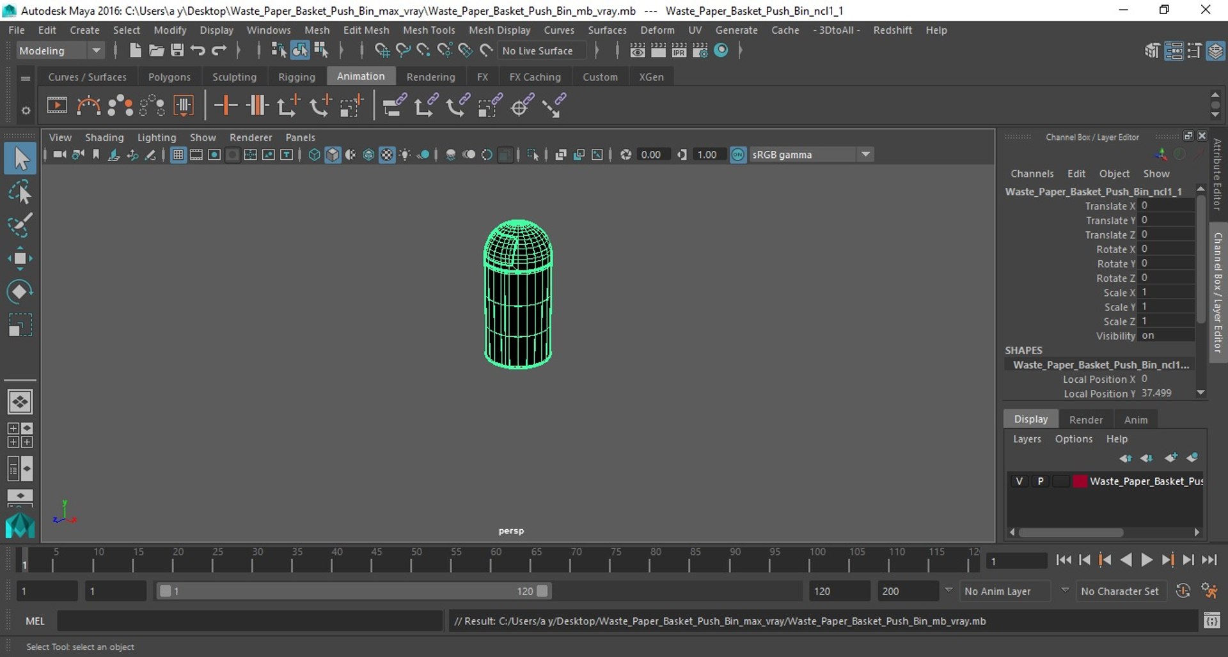Click the red layer color swatch
Screen dimensions: 1228x657
[1080, 481]
